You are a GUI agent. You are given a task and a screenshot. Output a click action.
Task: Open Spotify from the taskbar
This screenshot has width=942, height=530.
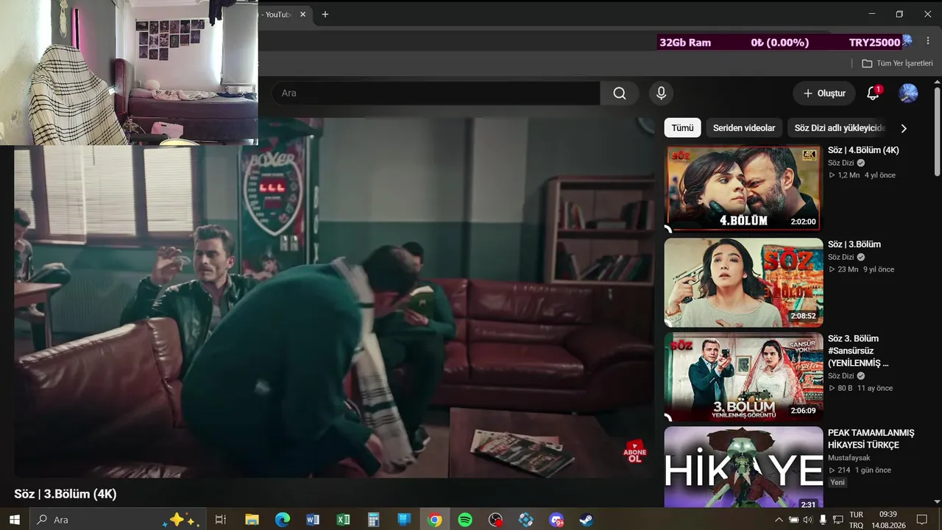pos(465,520)
